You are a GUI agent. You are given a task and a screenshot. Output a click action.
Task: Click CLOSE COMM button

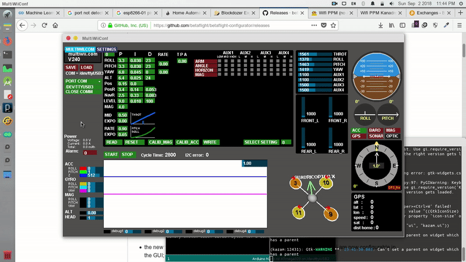tap(83, 92)
